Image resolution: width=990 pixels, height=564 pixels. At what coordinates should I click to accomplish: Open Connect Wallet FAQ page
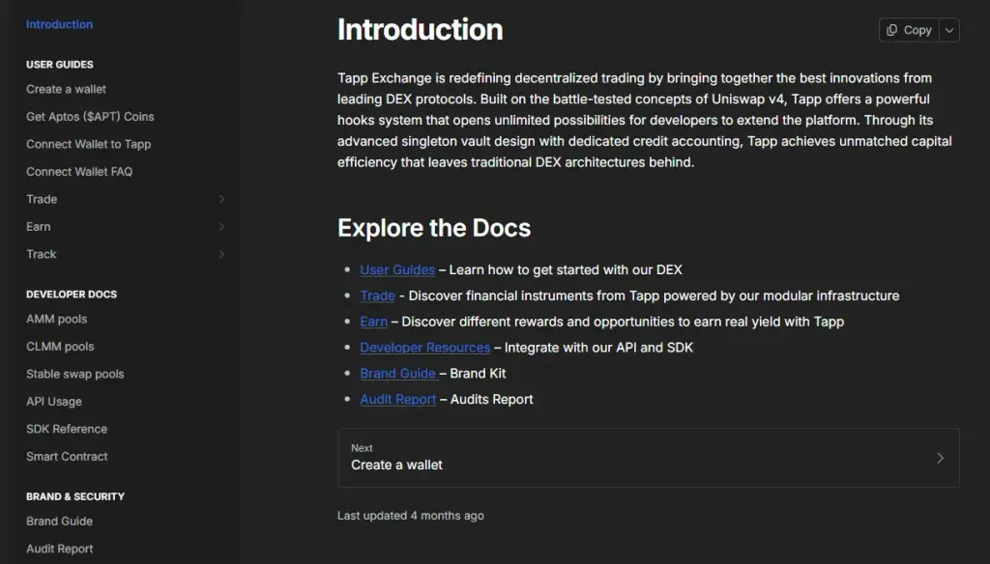(79, 172)
